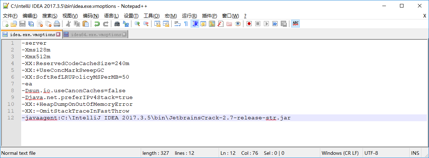Open the 运行(R) menu

click(189, 16)
